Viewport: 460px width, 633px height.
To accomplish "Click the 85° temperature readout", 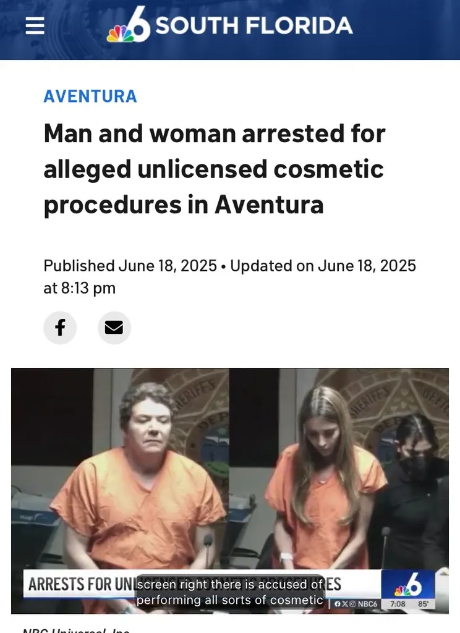I will 424,604.
